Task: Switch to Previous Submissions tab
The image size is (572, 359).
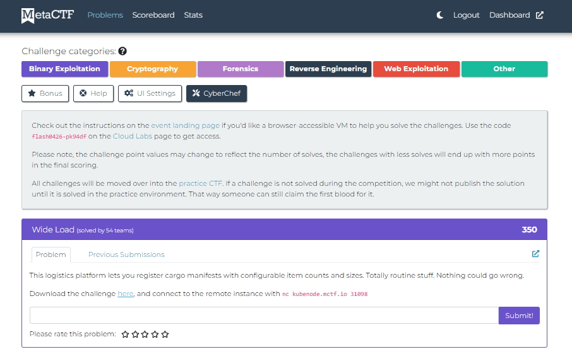Action: (x=126, y=254)
